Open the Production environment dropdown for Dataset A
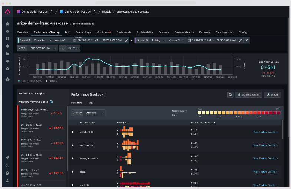This screenshot has height=189, width=291. [43, 40]
